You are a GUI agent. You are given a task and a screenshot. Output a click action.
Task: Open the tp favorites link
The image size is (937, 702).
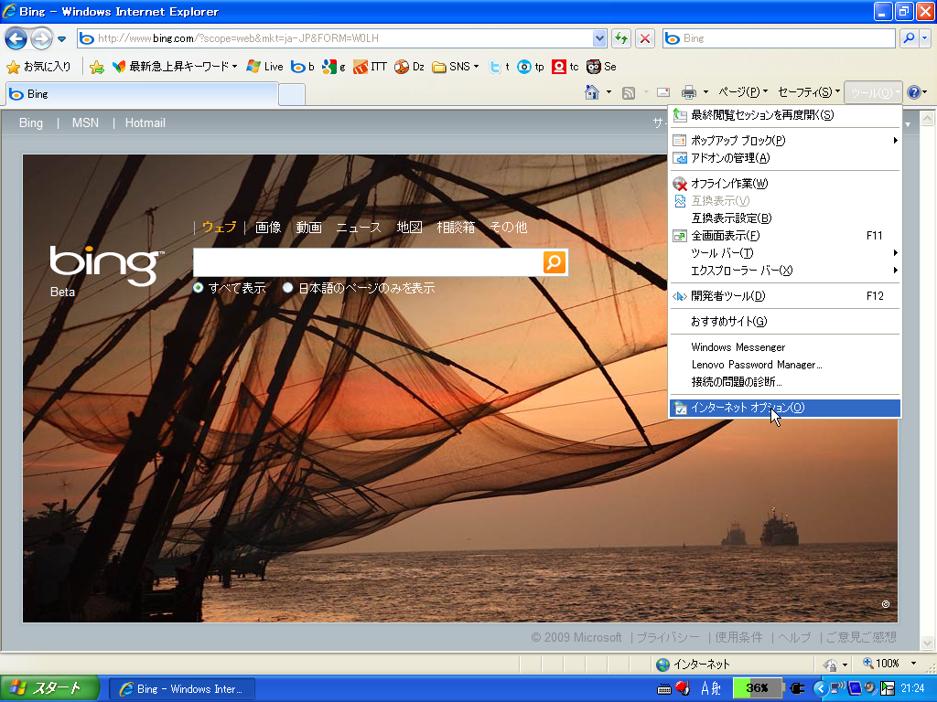pos(531,67)
